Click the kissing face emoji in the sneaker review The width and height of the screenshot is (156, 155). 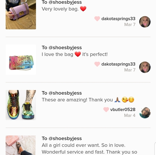(x=125, y=100)
